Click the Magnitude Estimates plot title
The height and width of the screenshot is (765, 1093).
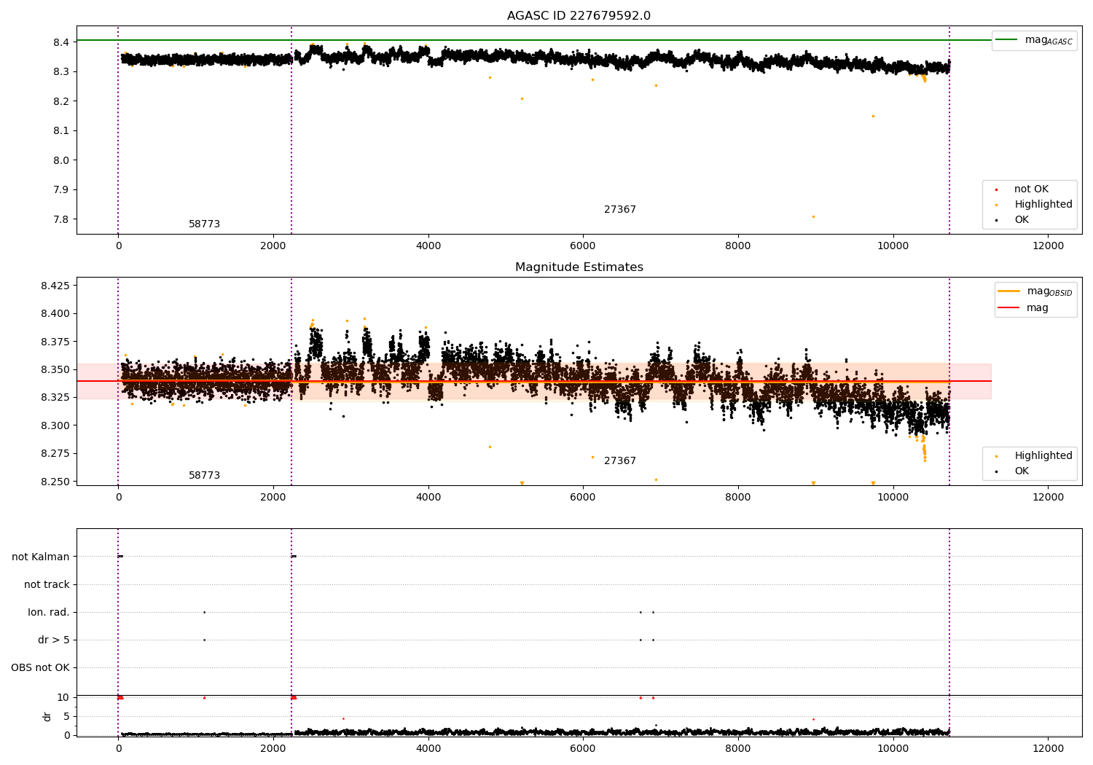579,267
